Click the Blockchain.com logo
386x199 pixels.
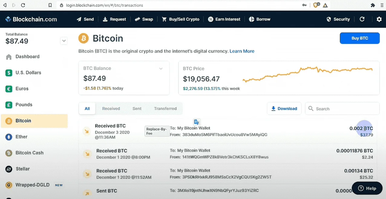pyautogui.click(x=31, y=19)
